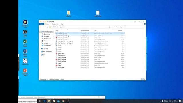The width and height of the screenshot is (183, 103).
Task: Open Документы in the navigation pane
Action: pos(47,34)
